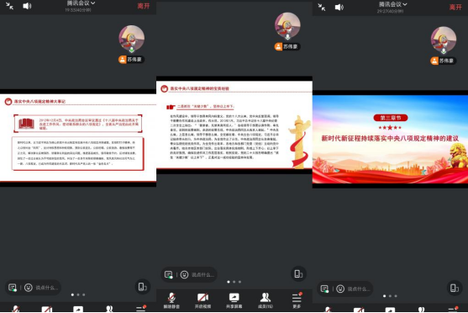Open the 落实中央八项规定精神大事记 slide in left screenshot
Screen dimensions: 468x313
(x=78, y=137)
